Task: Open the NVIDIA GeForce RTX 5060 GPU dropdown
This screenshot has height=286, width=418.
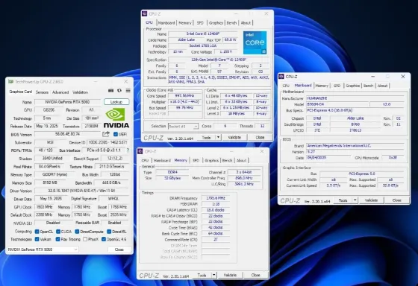Action: (43, 250)
